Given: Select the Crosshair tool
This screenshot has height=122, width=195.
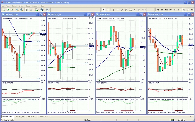Looking at the screenshot, I should click(x=108, y=10).
